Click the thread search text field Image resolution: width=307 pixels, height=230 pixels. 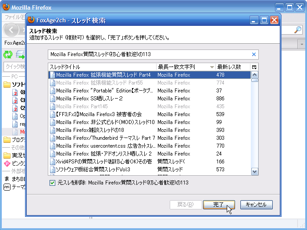(x=149, y=54)
